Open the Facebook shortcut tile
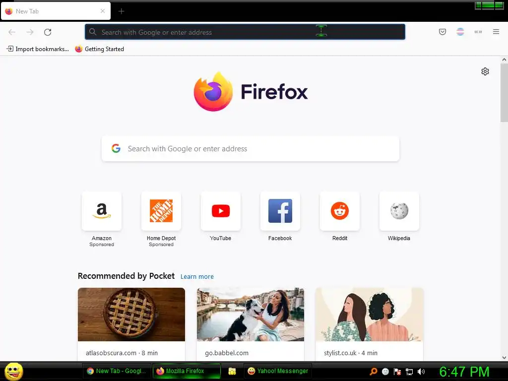The height and width of the screenshot is (381, 508). coord(280,211)
